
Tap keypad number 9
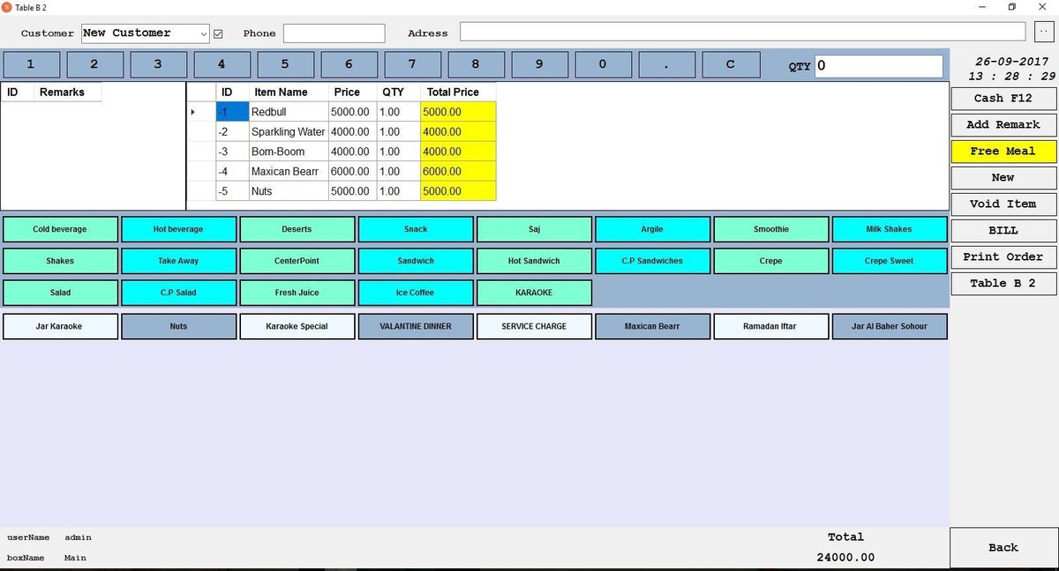click(539, 64)
